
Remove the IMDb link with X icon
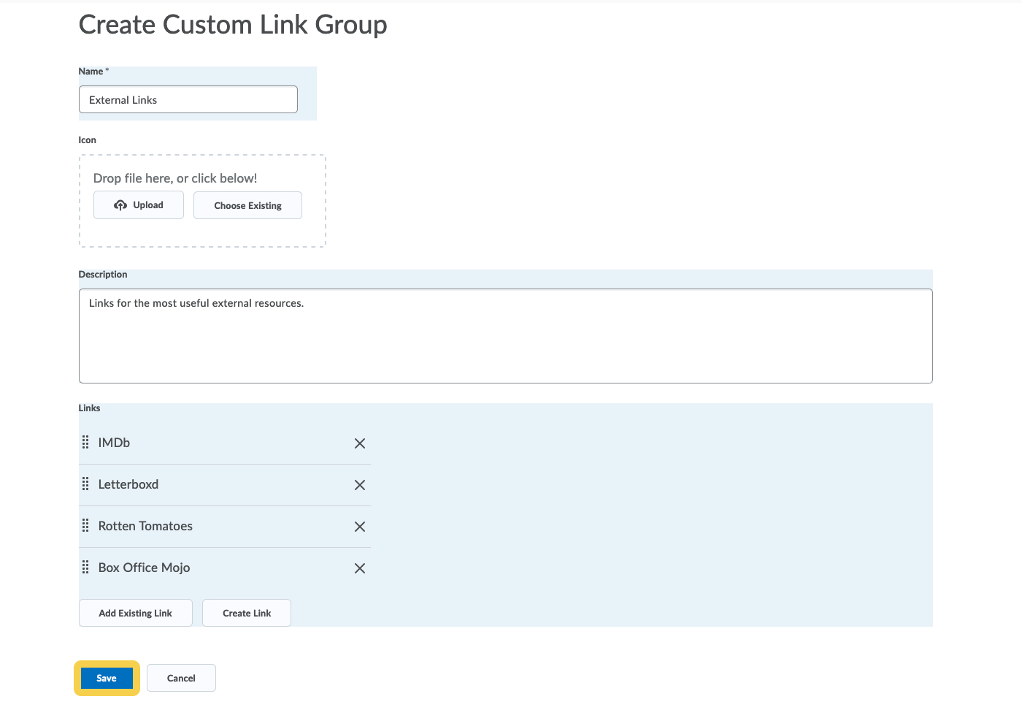[360, 443]
